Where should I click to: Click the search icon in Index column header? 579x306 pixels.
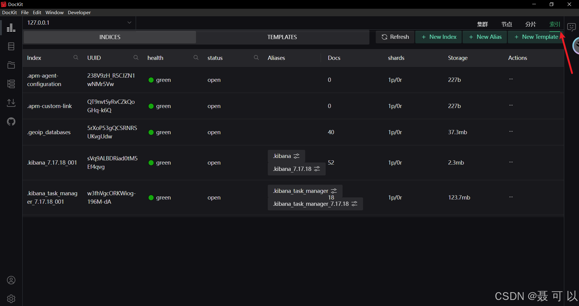(76, 57)
